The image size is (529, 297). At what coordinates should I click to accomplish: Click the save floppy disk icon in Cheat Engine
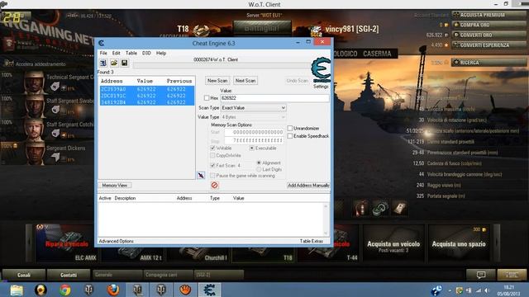(125, 63)
